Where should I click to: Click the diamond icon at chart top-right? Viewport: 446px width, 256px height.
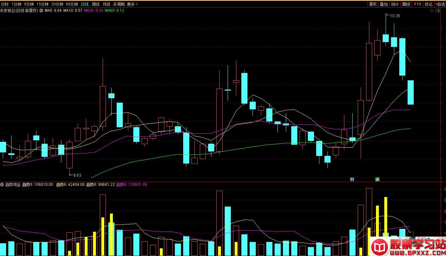click(432, 11)
